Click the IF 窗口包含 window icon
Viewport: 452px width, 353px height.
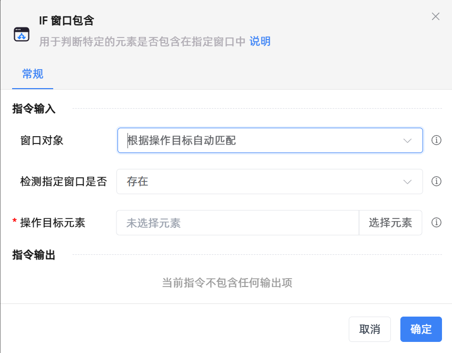point(22,34)
